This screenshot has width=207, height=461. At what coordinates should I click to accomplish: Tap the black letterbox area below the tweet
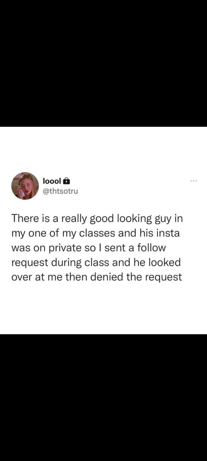pos(103,398)
